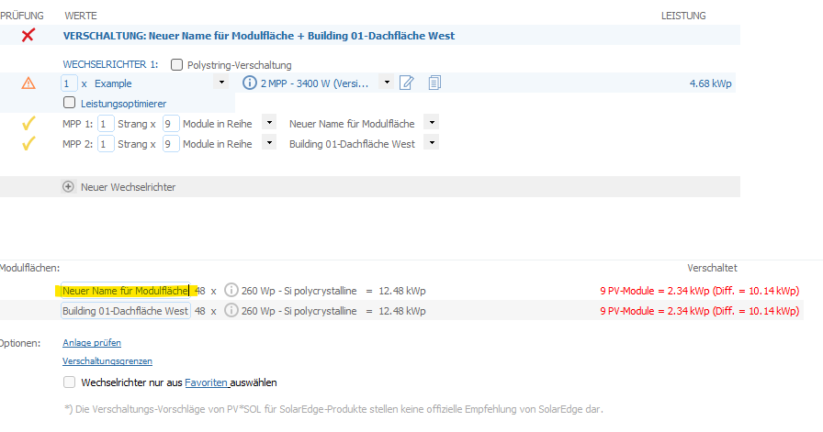Click the orange warning triangle icon
The height and width of the screenshot is (432, 823).
[x=28, y=83]
